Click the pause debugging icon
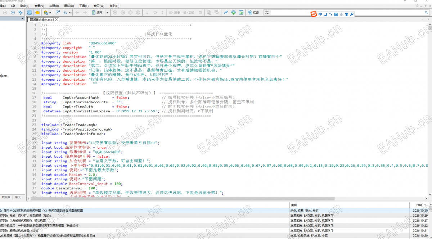The image size is (432, 239). coord(130,13)
